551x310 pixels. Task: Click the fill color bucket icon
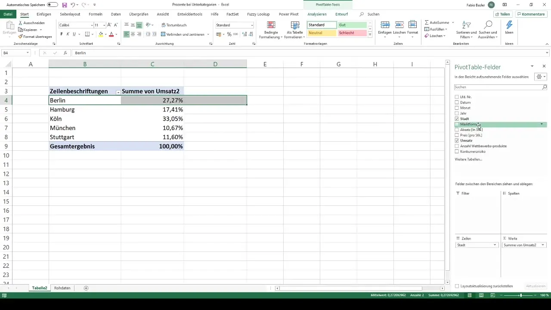pos(101,34)
